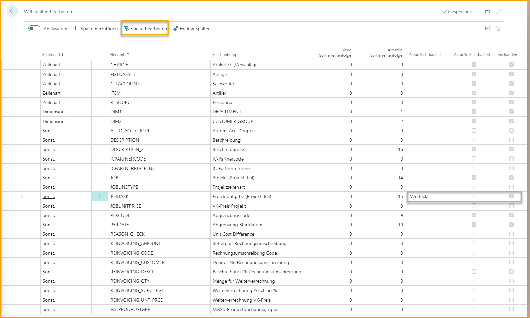Click CUSTOMER GROUP description cell
530x318 pixels.
[263, 121]
